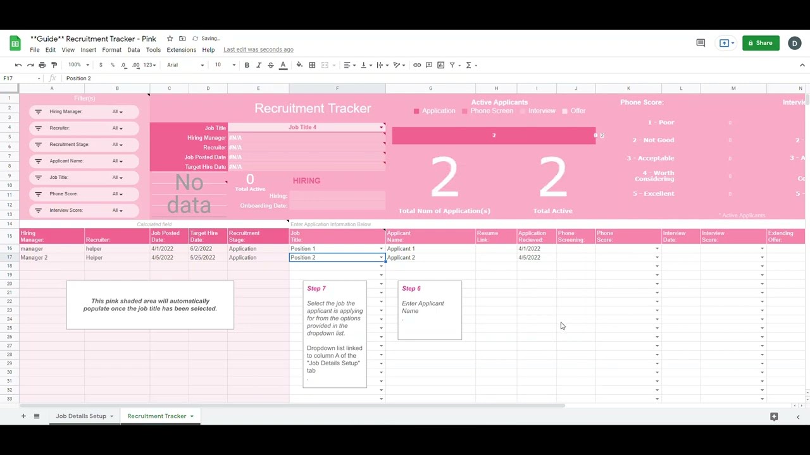This screenshot has height=455, width=810.
Task: Open the more number formats 123 dropdown
Action: click(x=149, y=65)
